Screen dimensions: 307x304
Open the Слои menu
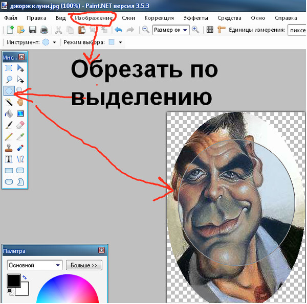point(128,18)
